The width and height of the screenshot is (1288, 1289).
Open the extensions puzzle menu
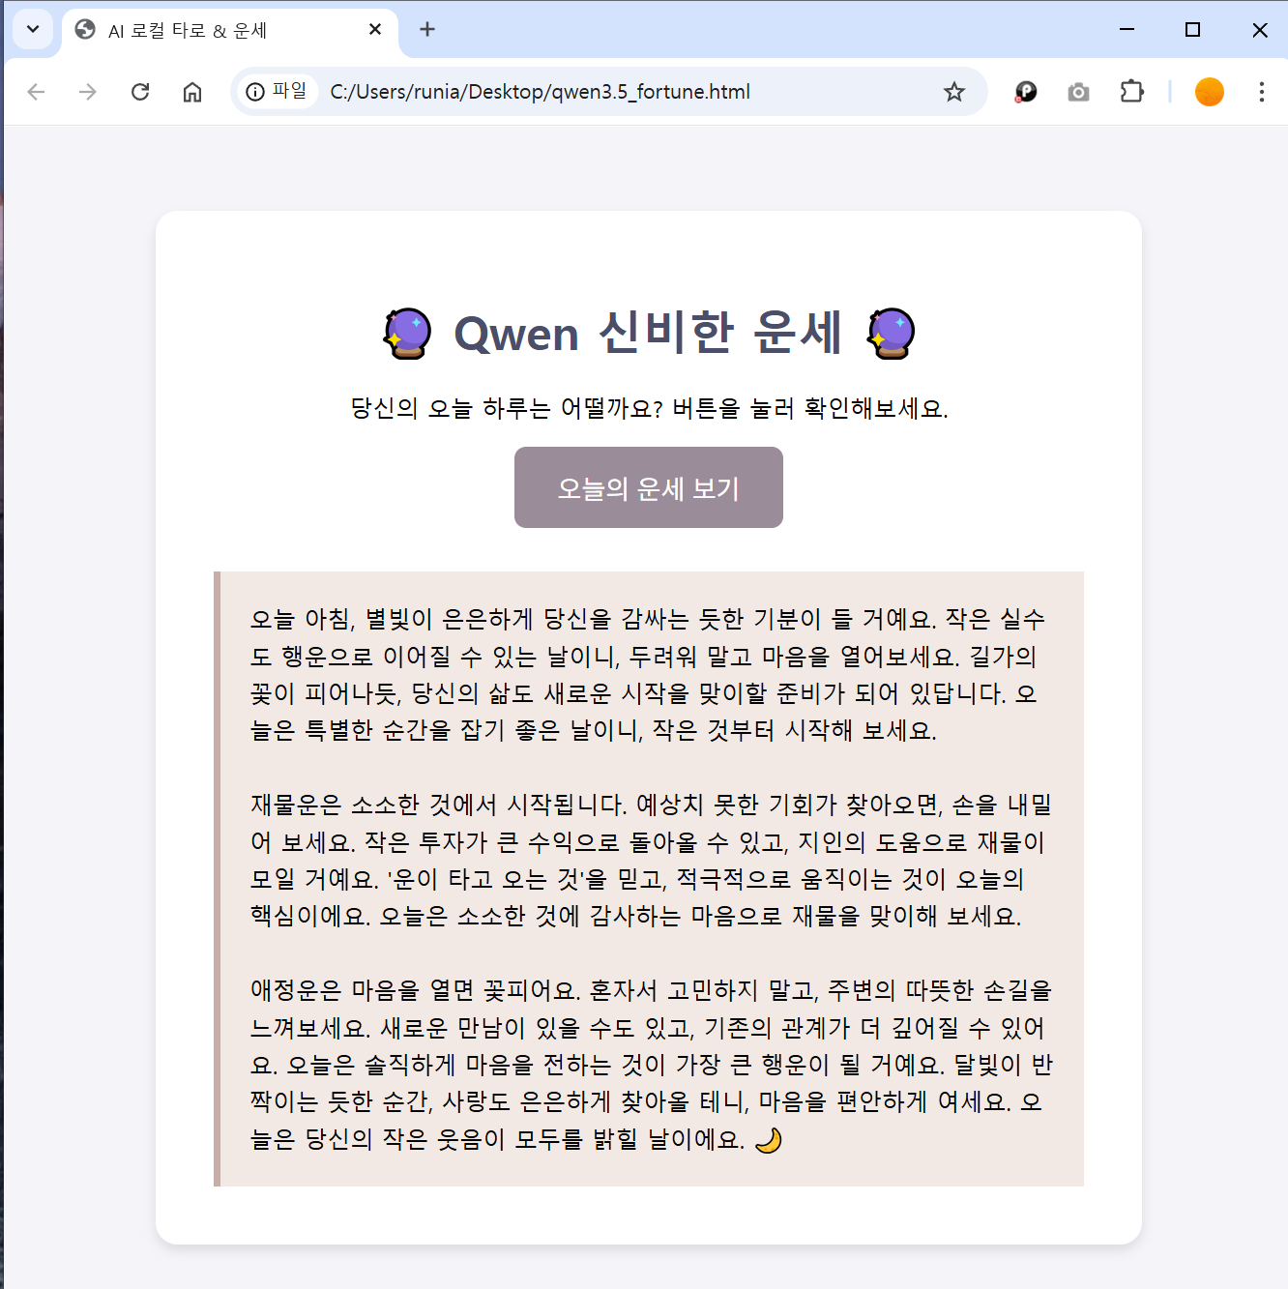point(1131,92)
